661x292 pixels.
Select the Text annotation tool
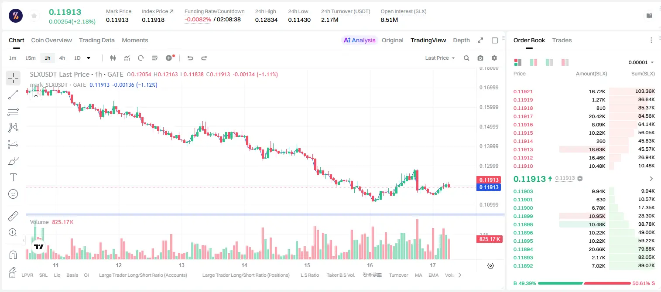(13, 177)
